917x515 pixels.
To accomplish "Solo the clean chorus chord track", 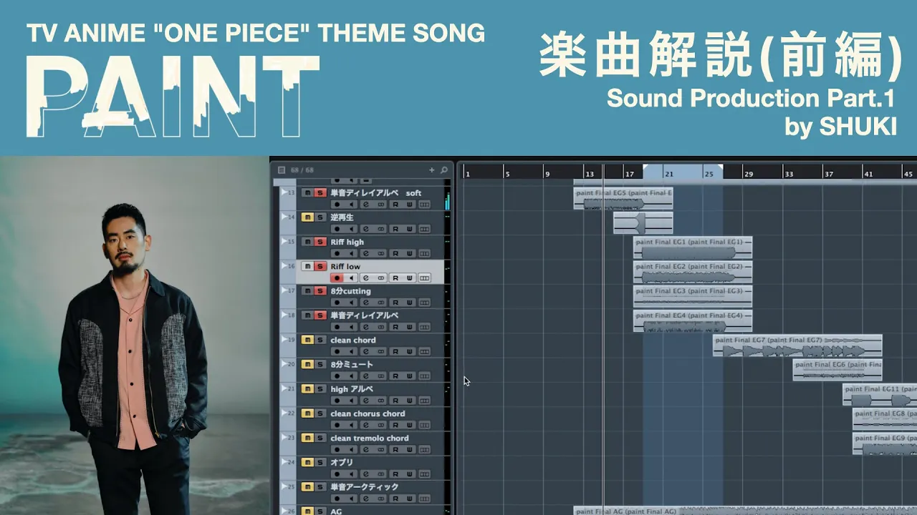I will [x=320, y=413].
